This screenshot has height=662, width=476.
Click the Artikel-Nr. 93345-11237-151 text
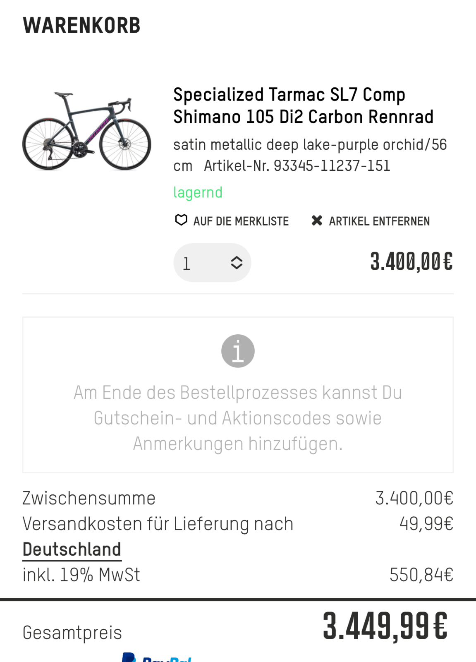coord(297,166)
